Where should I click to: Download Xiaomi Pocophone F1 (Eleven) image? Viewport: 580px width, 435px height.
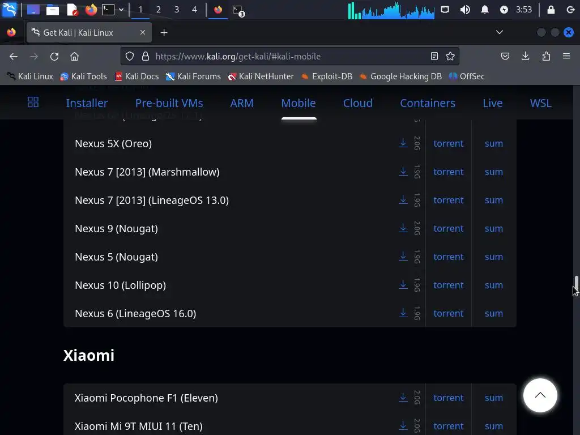point(403,398)
